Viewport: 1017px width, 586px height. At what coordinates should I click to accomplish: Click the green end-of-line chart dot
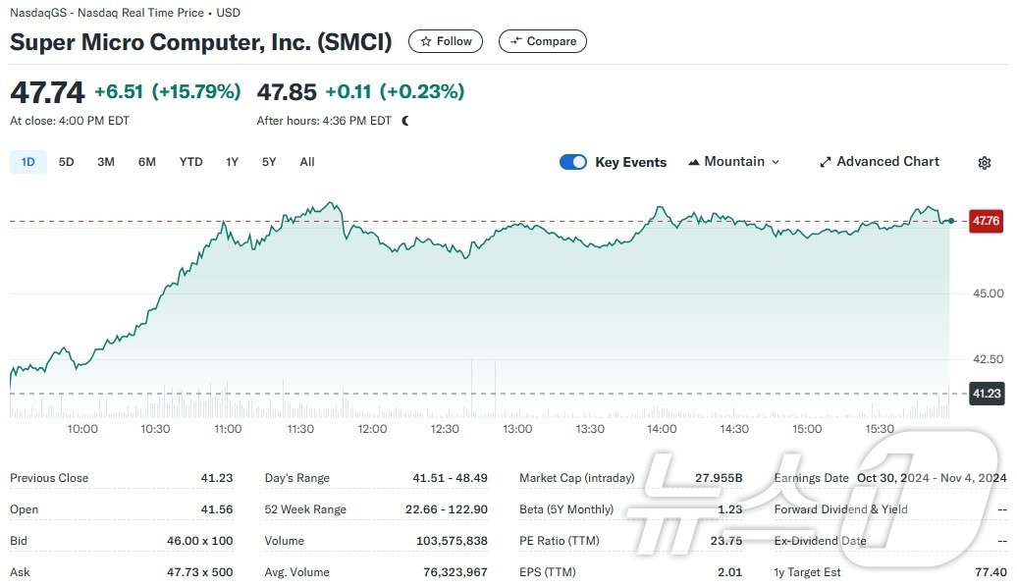[950, 221]
